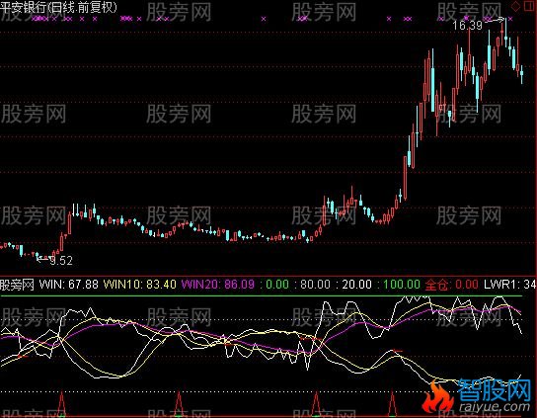
Task: Click the yellow WIN10: 83.40 value
Action: click(140, 285)
